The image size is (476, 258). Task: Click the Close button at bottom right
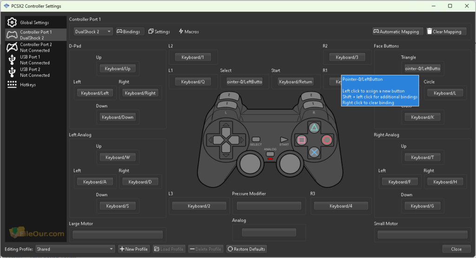pos(456,249)
